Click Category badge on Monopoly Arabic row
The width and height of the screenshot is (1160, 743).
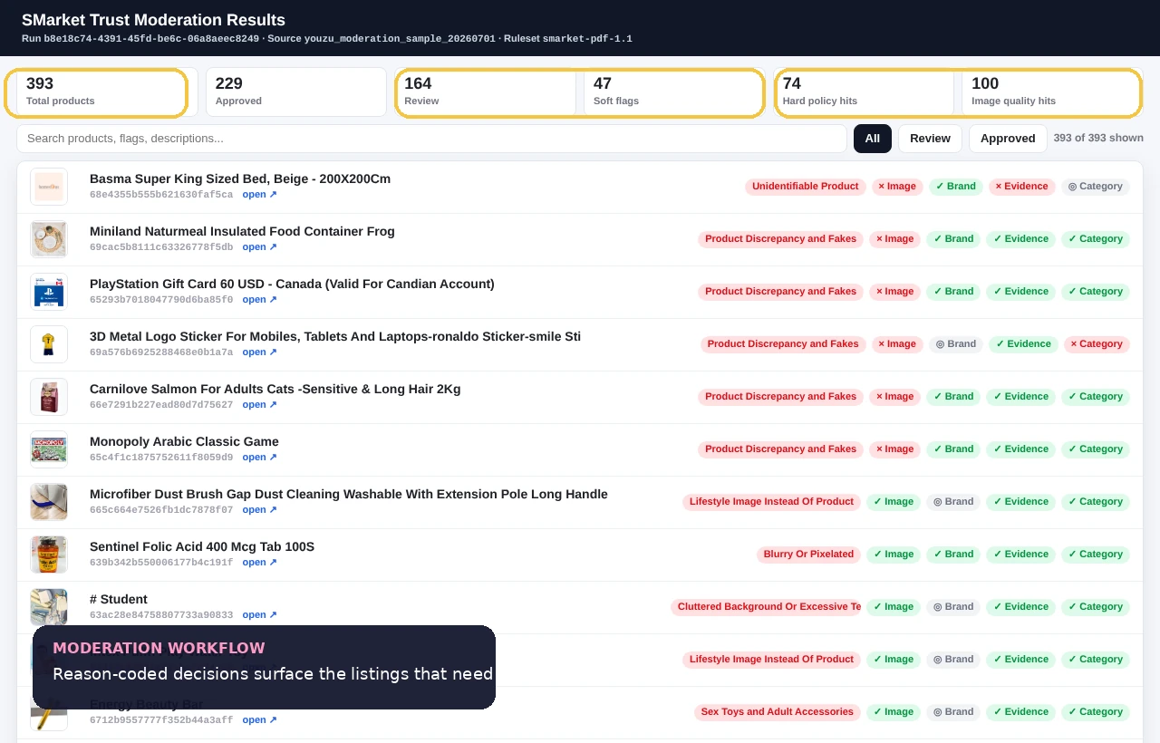1096,449
